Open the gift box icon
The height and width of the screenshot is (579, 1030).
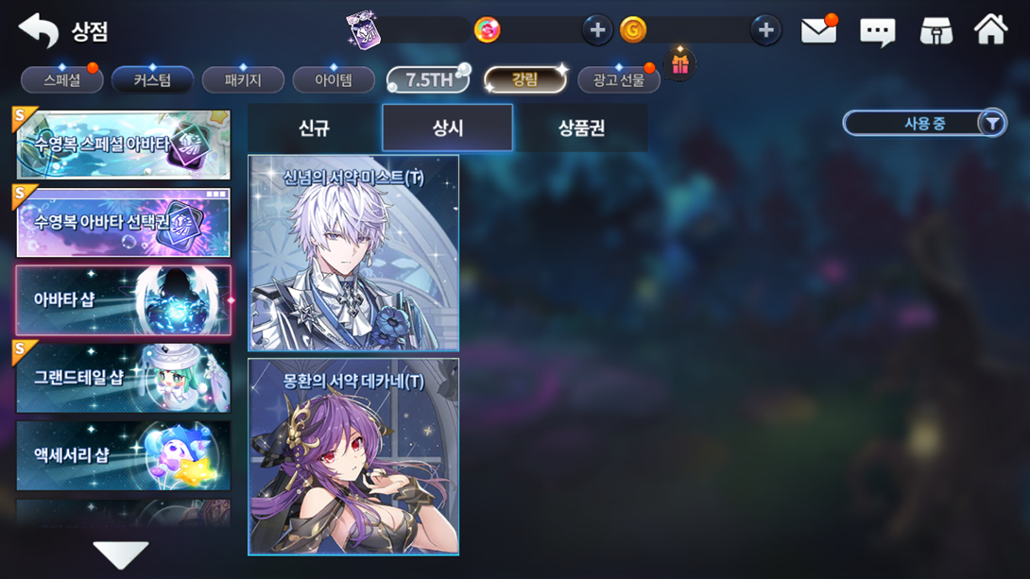point(679,64)
